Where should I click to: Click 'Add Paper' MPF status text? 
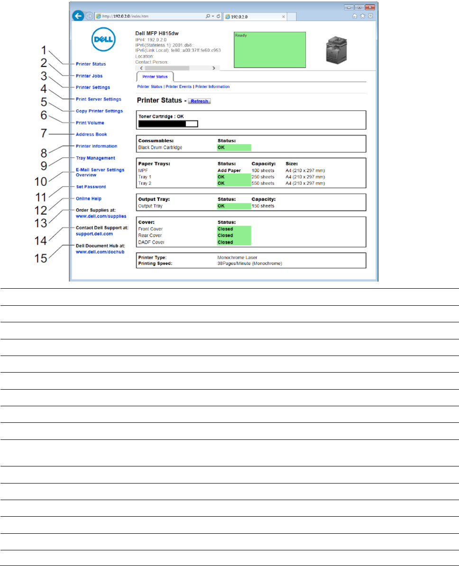point(229,171)
